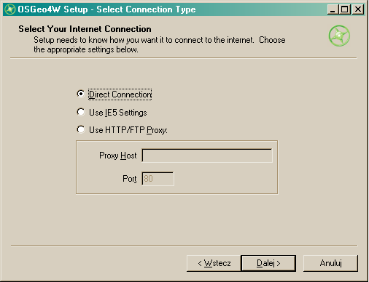Cancel setup with the Anuluj button
The height and width of the screenshot is (282, 369).
[330, 263]
